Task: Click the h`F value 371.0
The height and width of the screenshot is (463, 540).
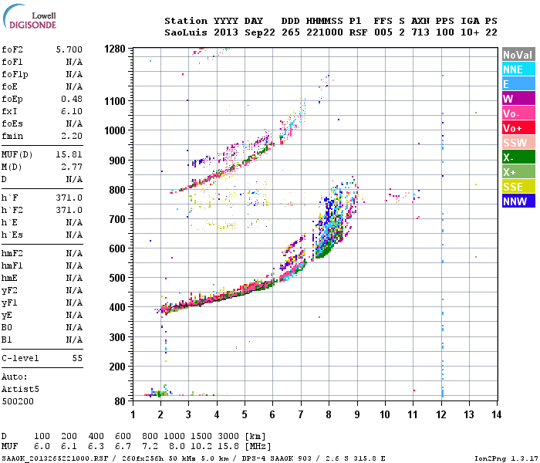Action: (x=69, y=198)
